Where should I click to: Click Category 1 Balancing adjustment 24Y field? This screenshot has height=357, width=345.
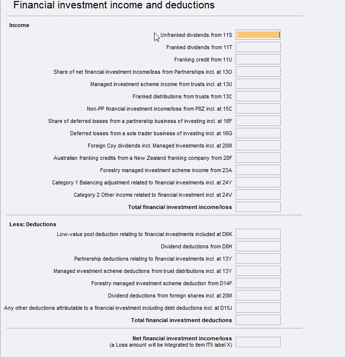(x=258, y=182)
